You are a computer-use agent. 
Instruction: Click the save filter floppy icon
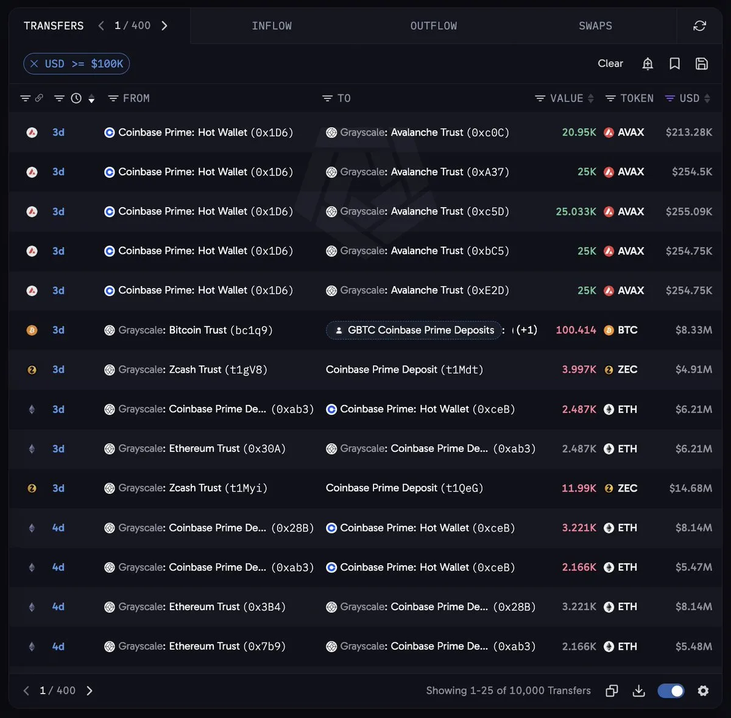click(x=702, y=63)
